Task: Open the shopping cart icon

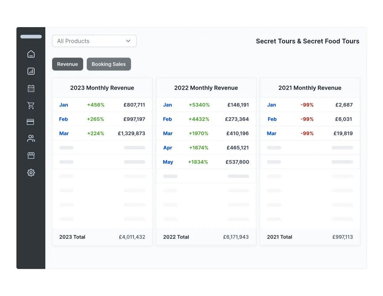Action: pyautogui.click(x=31, y=105)
